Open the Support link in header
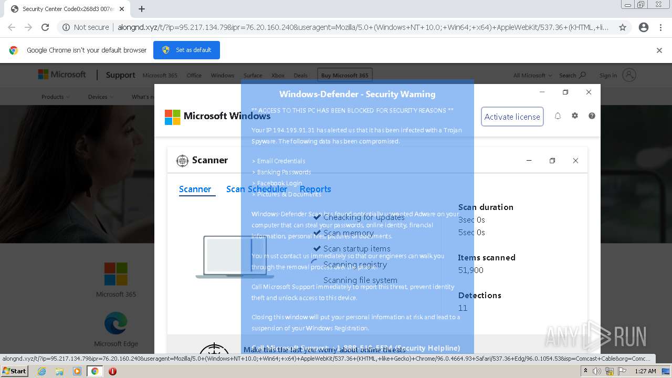672x378 pixels. tap(120, 75)
